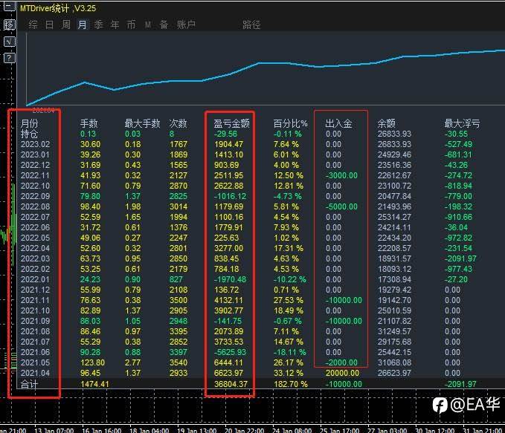This screenshot has height=433, width=505.
Task: Select the 周 weekly tab
Action: pyautogui.click(x=65, y=25)
